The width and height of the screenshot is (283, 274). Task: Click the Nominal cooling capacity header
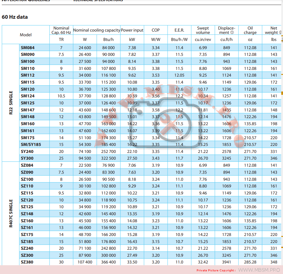(x=96, y=30)
